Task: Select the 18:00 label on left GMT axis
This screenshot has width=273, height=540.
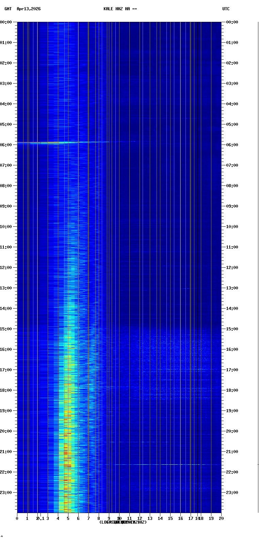Action: [6, 390]
